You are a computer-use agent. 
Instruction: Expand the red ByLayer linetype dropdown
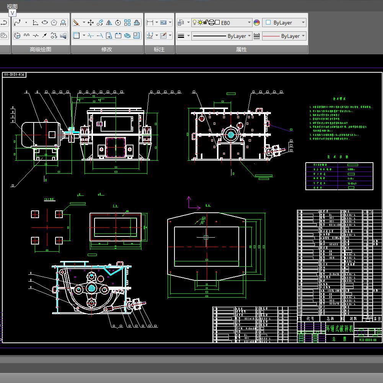pyautogui.click(x=303, y=36)
